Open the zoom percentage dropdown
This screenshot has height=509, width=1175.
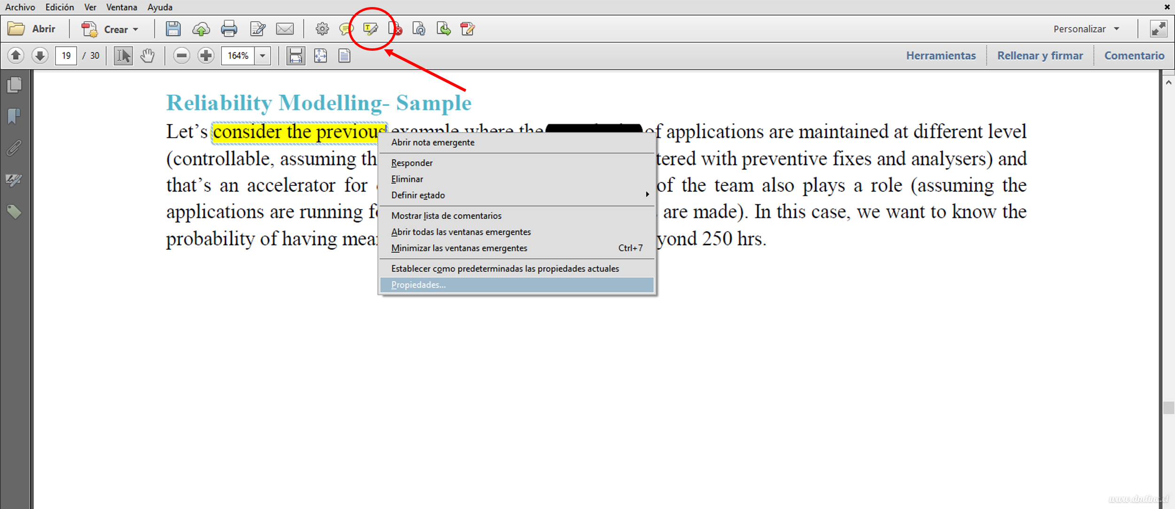click(262, 55)
